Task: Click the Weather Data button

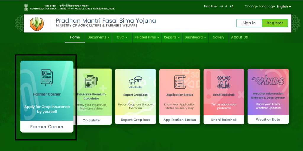Action: tap(268, 120)
